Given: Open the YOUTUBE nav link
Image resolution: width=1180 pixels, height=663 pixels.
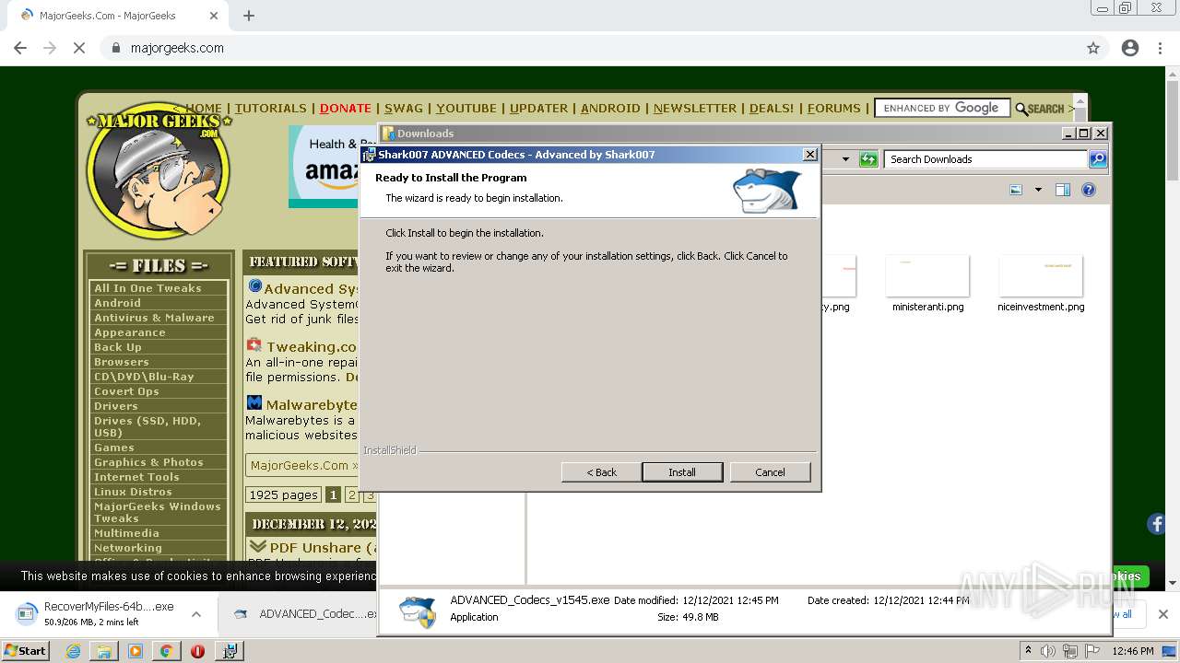Looking at the screenshot, I should pyautogui.click(x=466, y=108).
